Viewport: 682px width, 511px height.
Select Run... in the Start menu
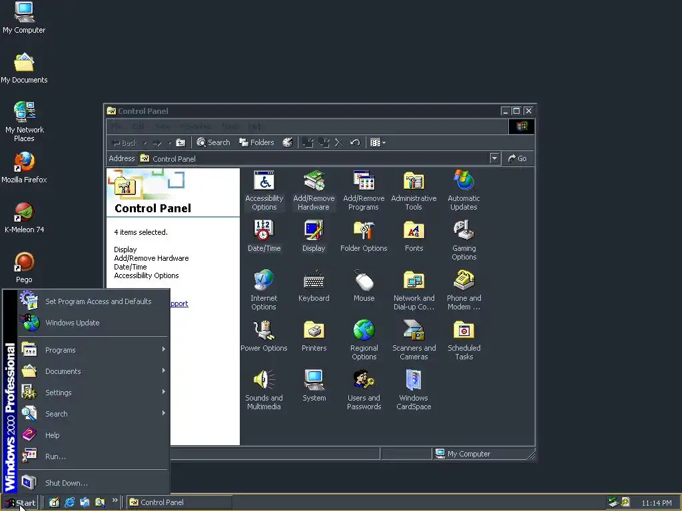click(x=93, y=456)
